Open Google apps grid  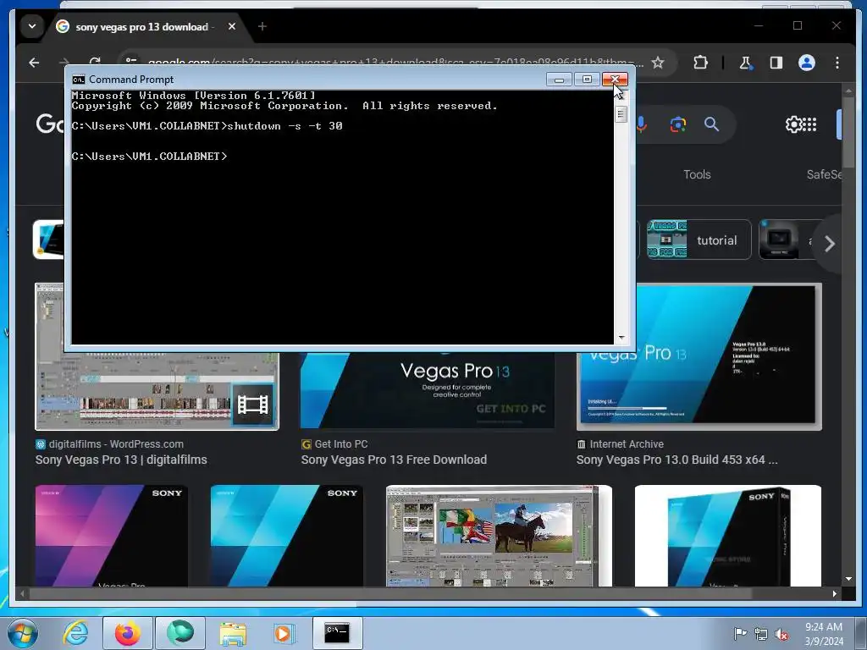pyautogui.click(x=809, y=124)
